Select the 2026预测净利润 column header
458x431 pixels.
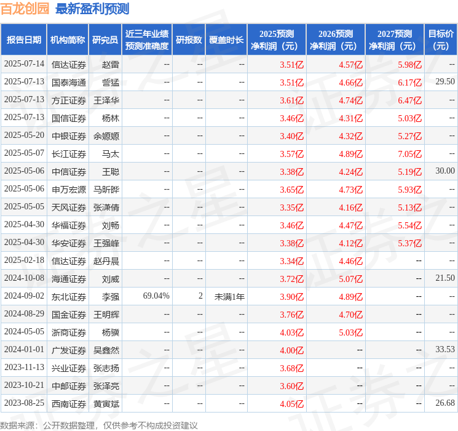click(x=336, y=40)
